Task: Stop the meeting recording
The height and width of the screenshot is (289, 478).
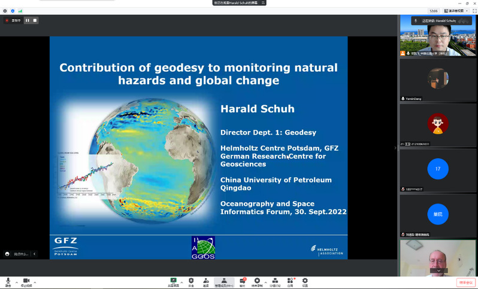Action: coord(35,20)
